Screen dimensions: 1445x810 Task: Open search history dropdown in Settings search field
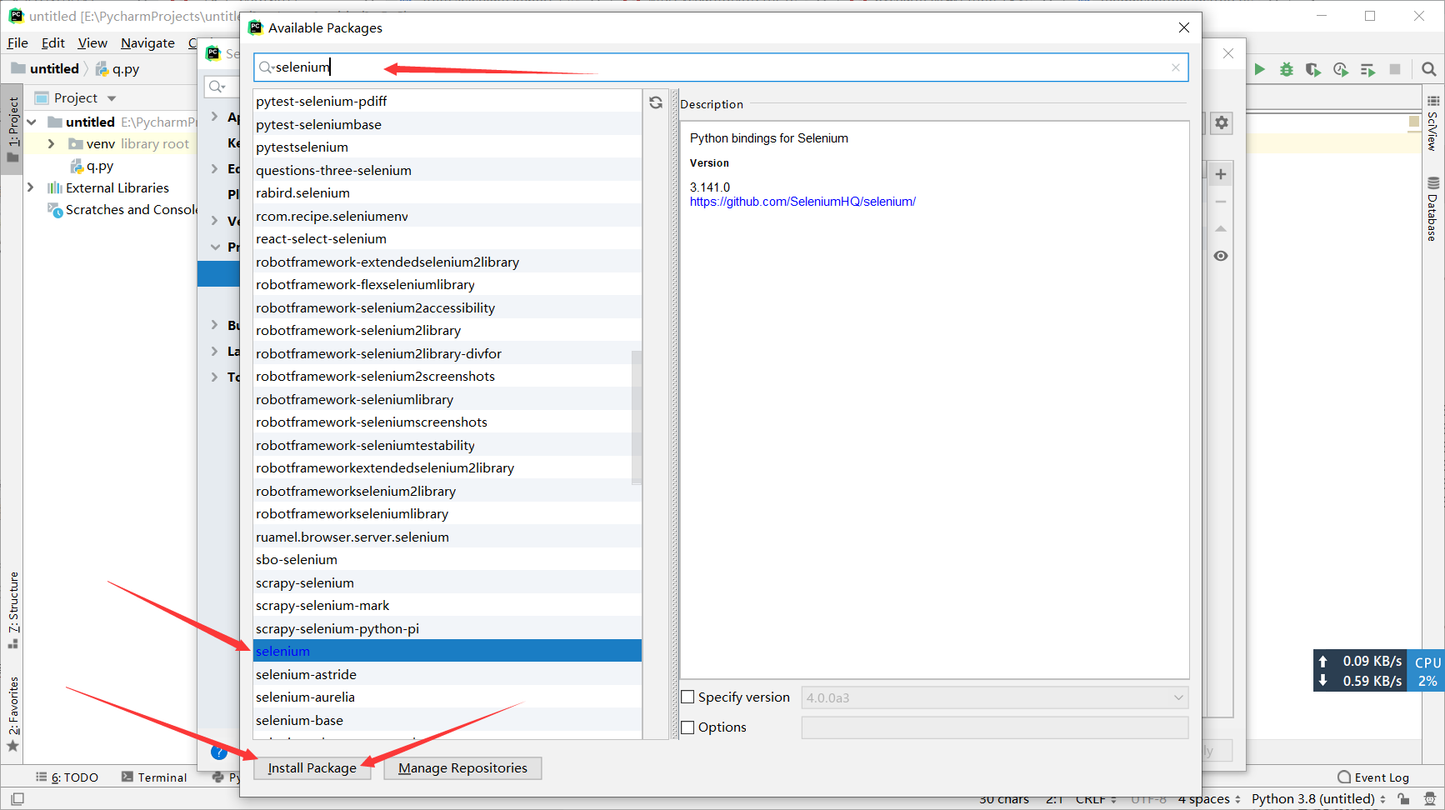tap(217, 87)
